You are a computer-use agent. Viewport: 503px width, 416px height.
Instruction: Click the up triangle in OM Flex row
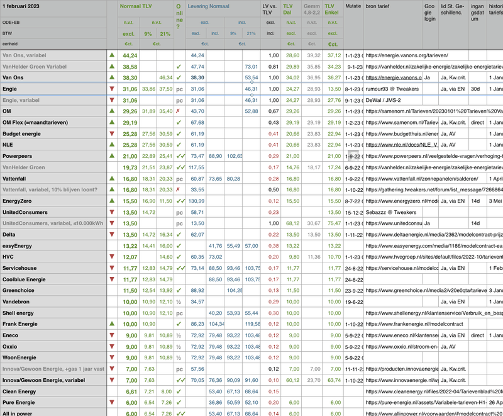112,122
